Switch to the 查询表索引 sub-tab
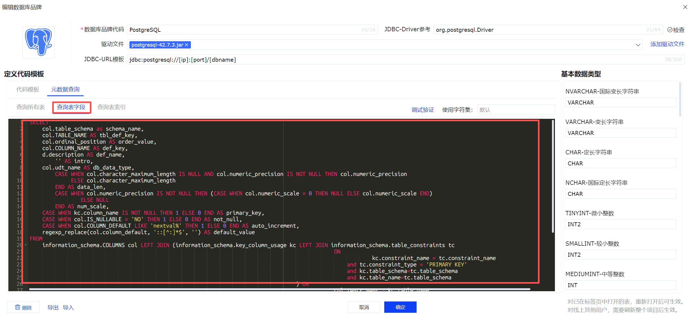The height and width of the screenshot is (316, 690). coord(111,107)
